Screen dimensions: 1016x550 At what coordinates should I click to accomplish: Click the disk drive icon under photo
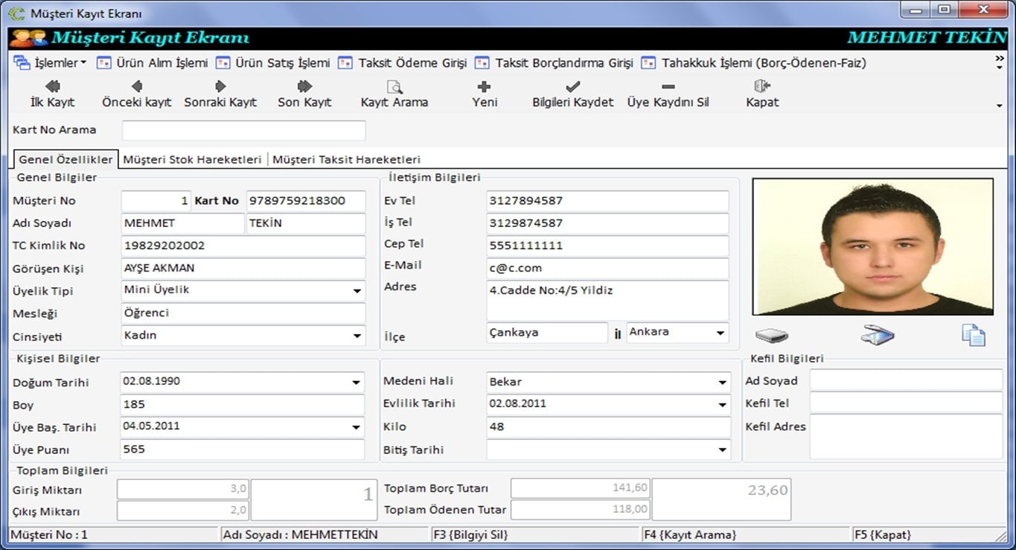(x=771, y=336)
